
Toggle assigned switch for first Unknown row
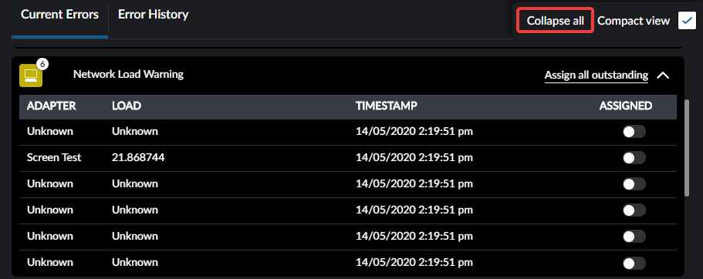(x=634, y=132)
